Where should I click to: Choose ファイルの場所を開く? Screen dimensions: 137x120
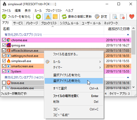(74, 96)
